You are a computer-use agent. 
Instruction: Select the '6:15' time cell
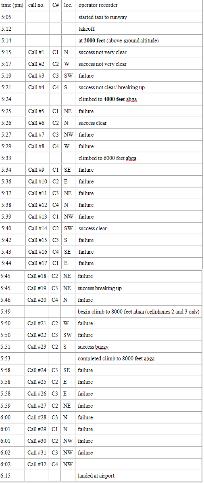pos(12,476)
